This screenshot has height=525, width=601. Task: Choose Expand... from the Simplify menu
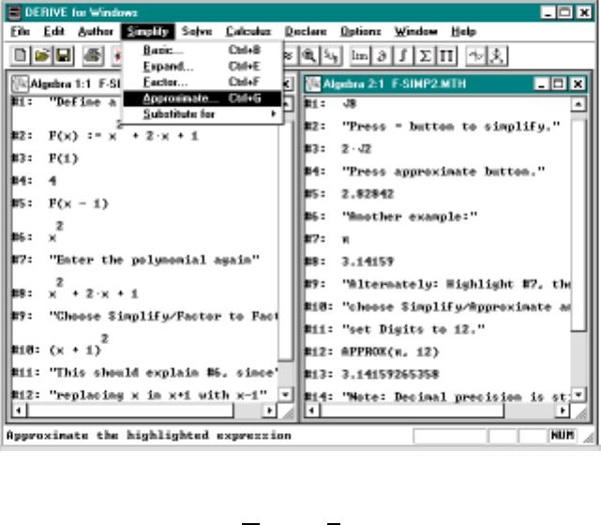[x=202, y=67]
